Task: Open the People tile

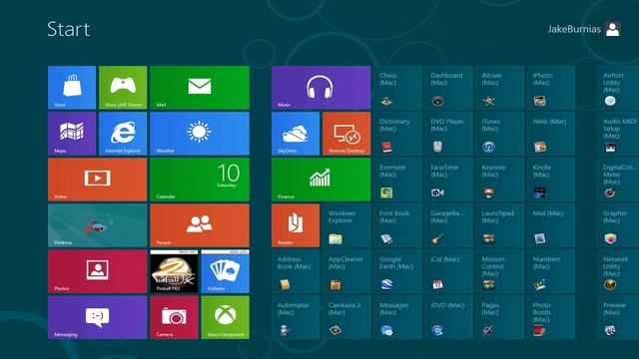Action: [200, 225]
